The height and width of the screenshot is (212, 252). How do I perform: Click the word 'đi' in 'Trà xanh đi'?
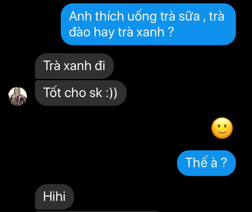point(100,66)
